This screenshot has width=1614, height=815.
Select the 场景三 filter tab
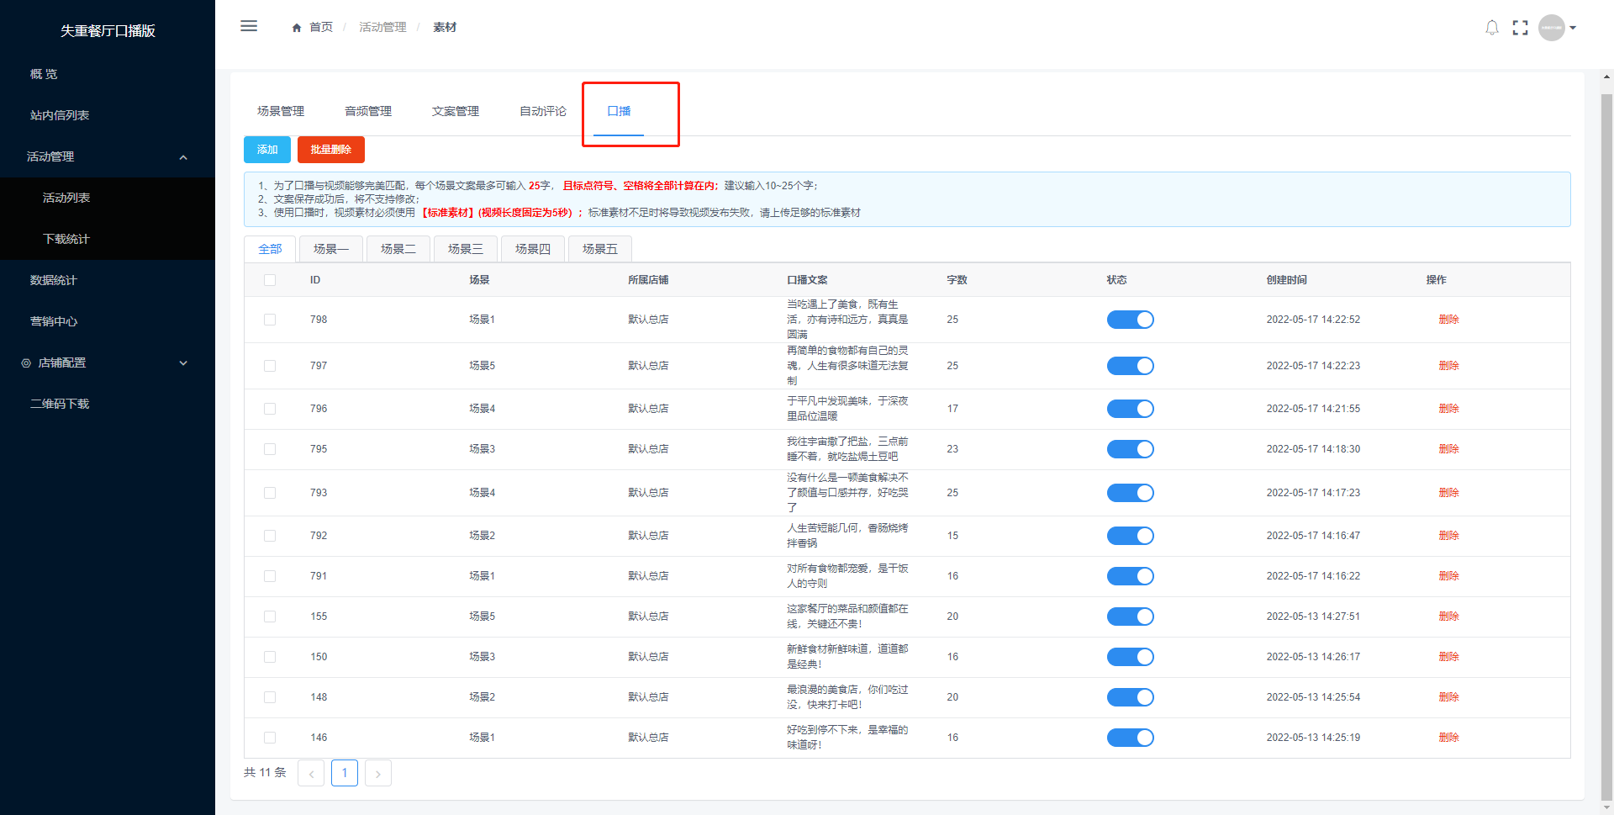point(465,249)
